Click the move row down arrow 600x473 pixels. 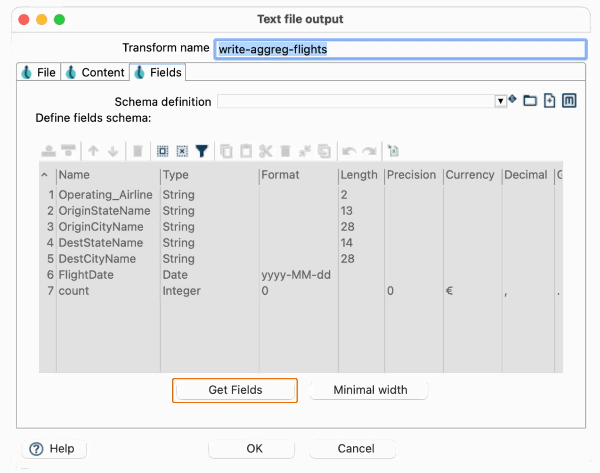click(113, 151)
